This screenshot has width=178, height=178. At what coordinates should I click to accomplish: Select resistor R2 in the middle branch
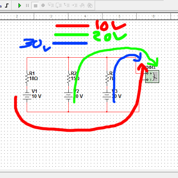tap(68, 77)
